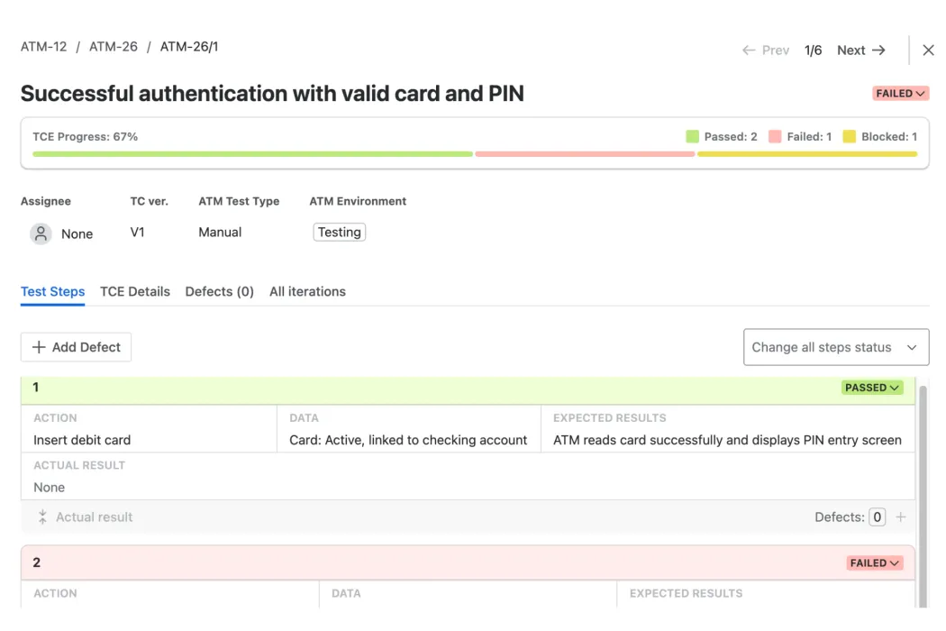
Task: Open the overall FAILED status dropdown
Action: click(900, 94)
